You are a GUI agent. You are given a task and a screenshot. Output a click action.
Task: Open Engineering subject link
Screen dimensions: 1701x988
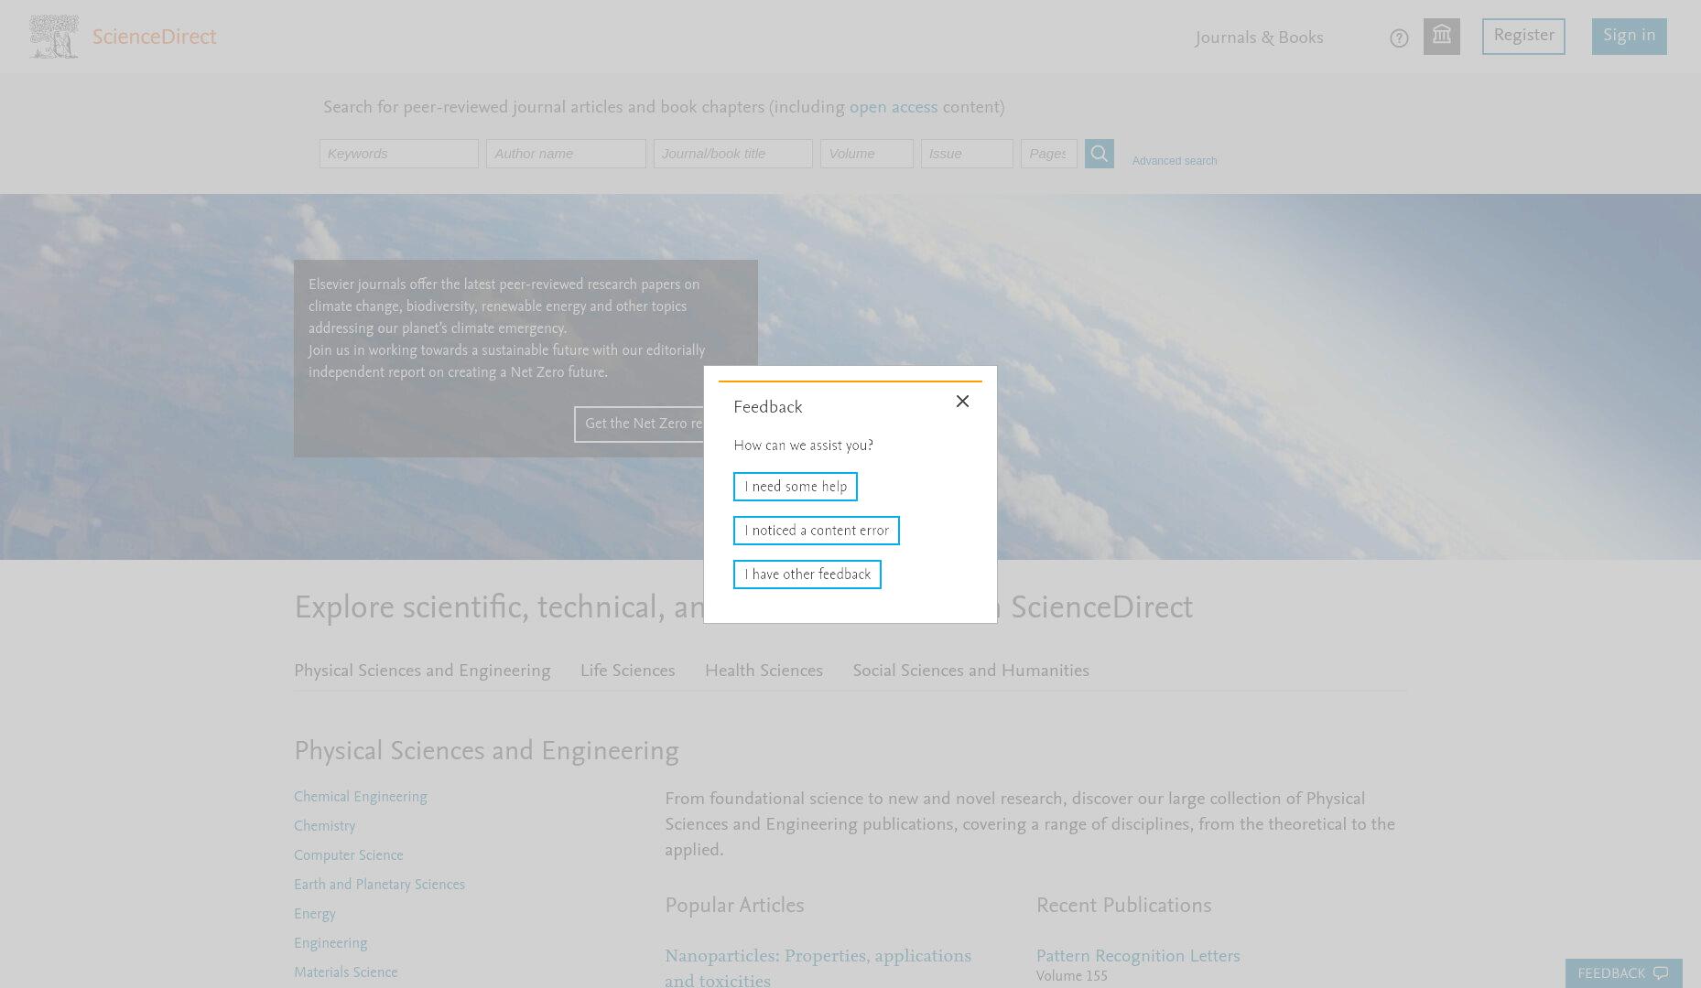click(330, 944)
